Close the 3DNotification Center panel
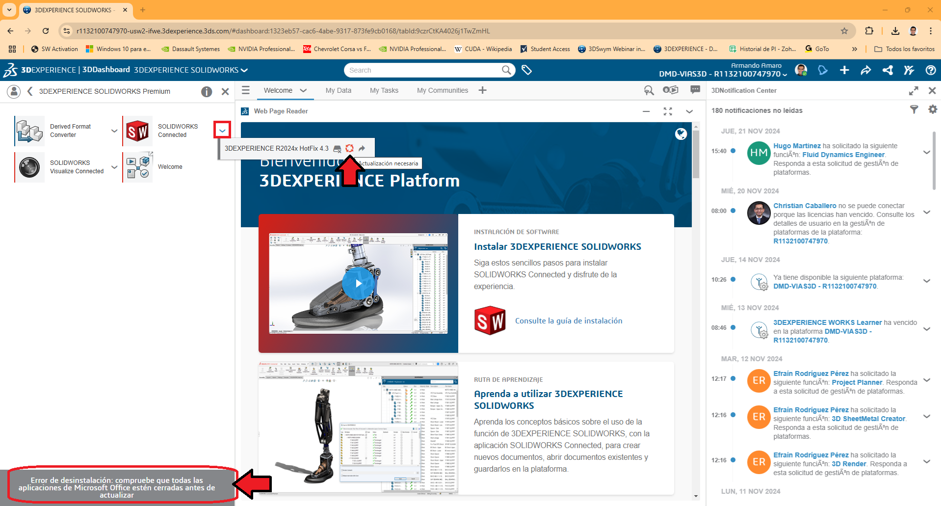 (932, 91)
